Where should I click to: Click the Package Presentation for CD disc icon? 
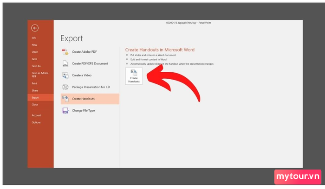[x=65, y=87]
